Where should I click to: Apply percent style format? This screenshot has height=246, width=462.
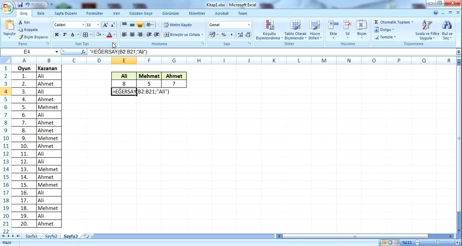click(x=223, y=35)
